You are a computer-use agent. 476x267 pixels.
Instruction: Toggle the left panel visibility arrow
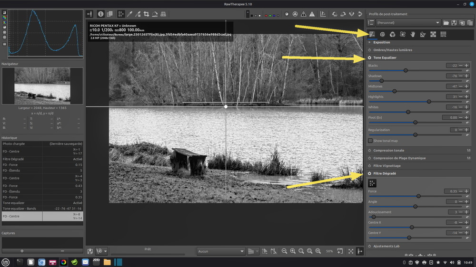(89, 14)
